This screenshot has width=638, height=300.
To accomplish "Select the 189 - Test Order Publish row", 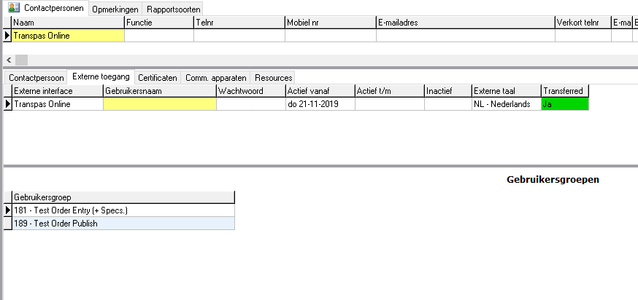I will click(123, 224).
